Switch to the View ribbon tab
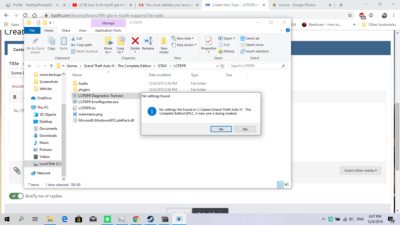This screenshot has width=400, height=225. coord(83,30)
